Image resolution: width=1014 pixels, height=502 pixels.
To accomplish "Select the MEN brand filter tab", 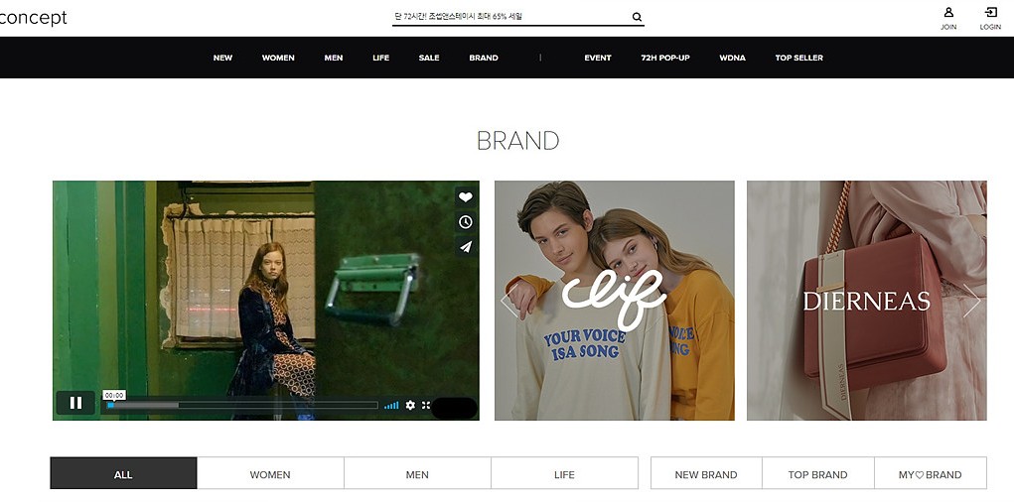I will [417, 473].
